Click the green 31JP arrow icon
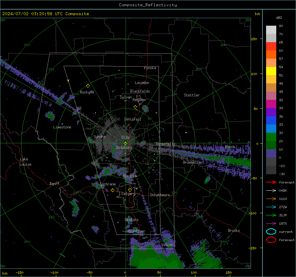296x277 pixels. click(x=271, y=215)
